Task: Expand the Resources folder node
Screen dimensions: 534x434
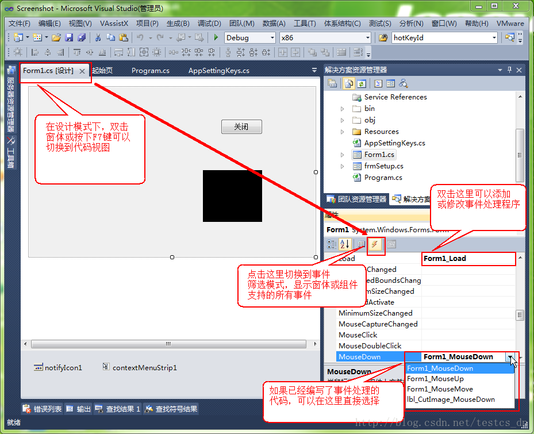Action: click(342, 132)
